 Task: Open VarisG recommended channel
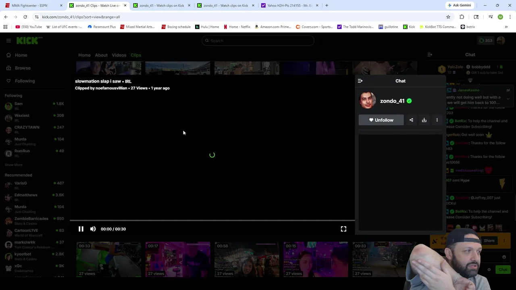34,185
